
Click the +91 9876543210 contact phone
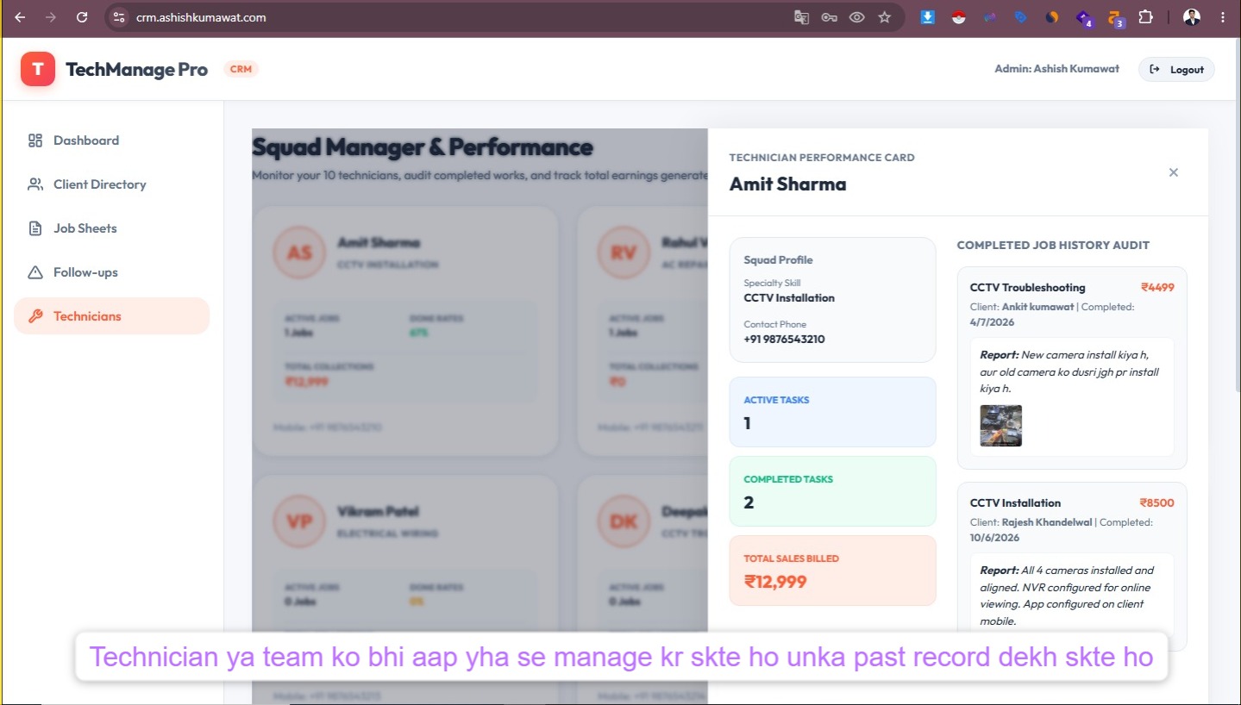click(784, 339)
